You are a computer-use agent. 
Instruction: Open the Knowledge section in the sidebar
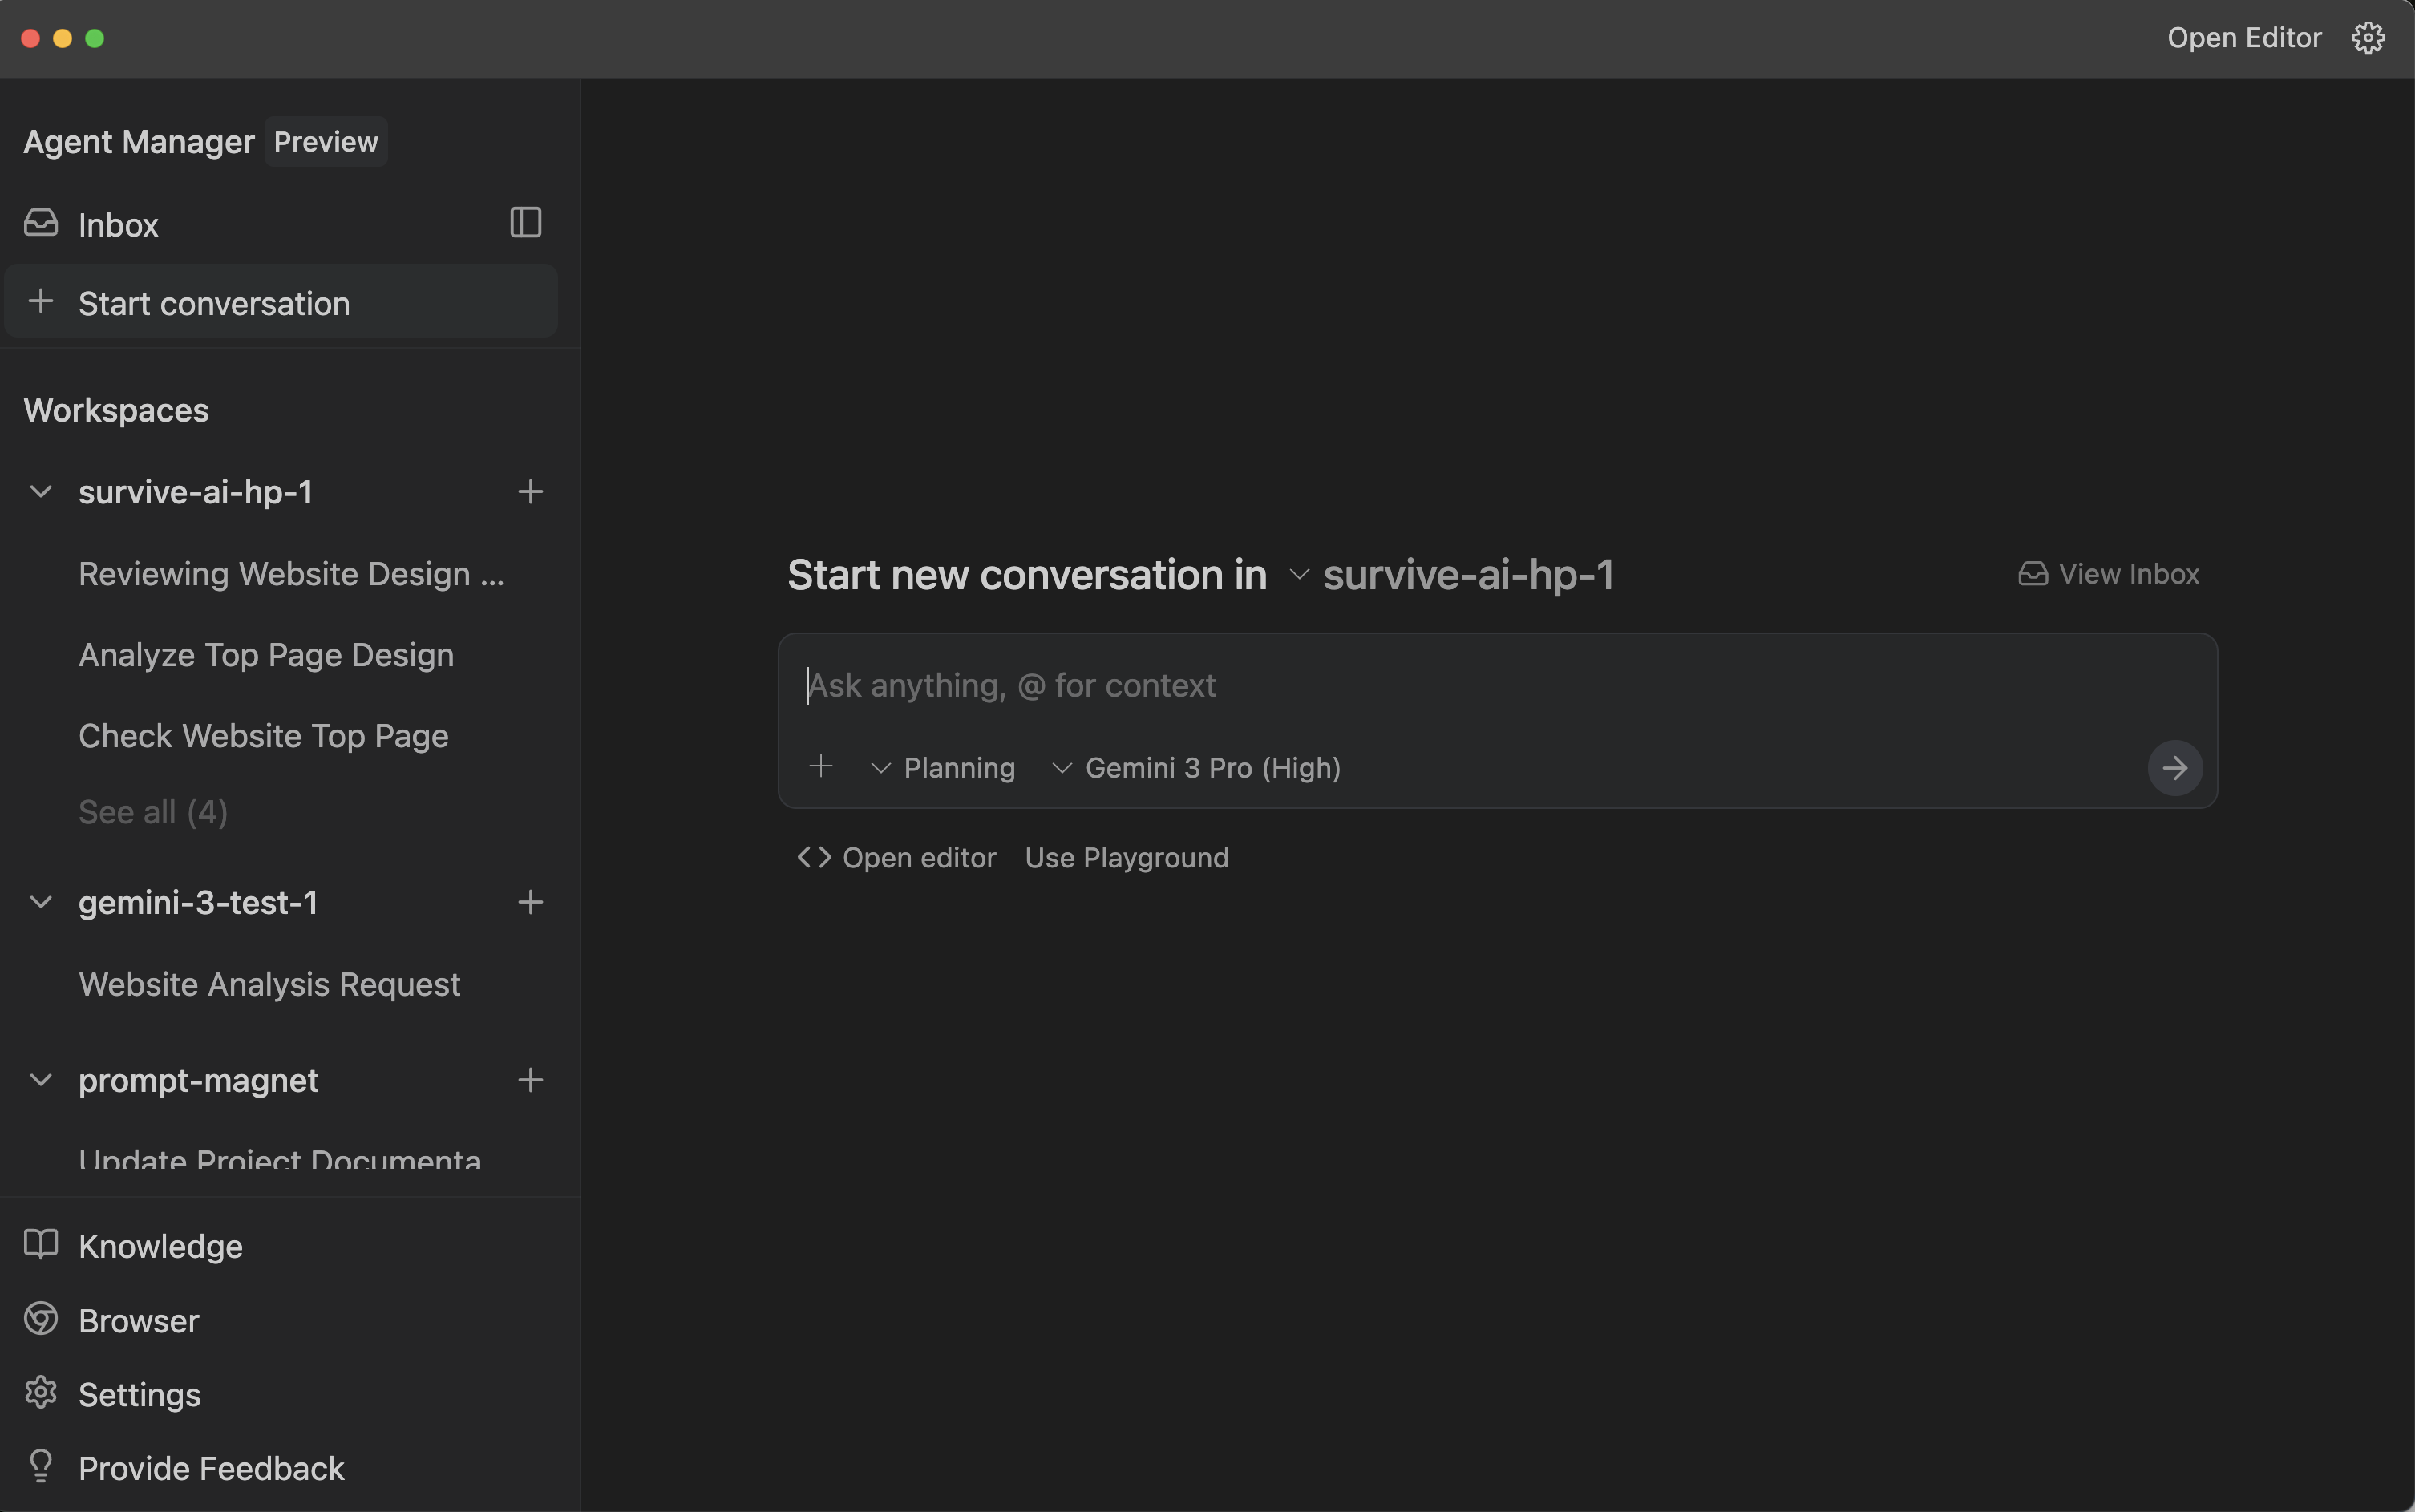click(x=160, y=1246)
